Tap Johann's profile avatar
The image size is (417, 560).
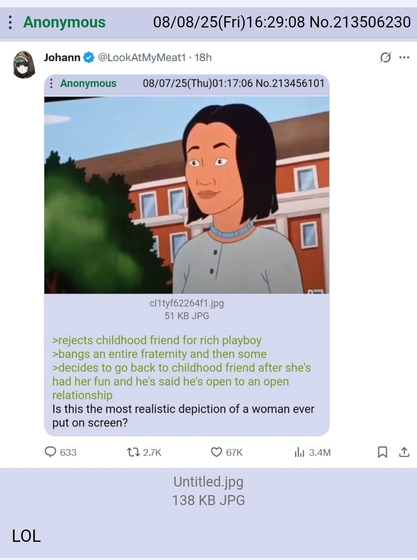[x=24, y=65]
